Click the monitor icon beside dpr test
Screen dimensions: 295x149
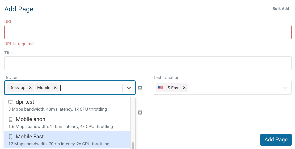11,102
